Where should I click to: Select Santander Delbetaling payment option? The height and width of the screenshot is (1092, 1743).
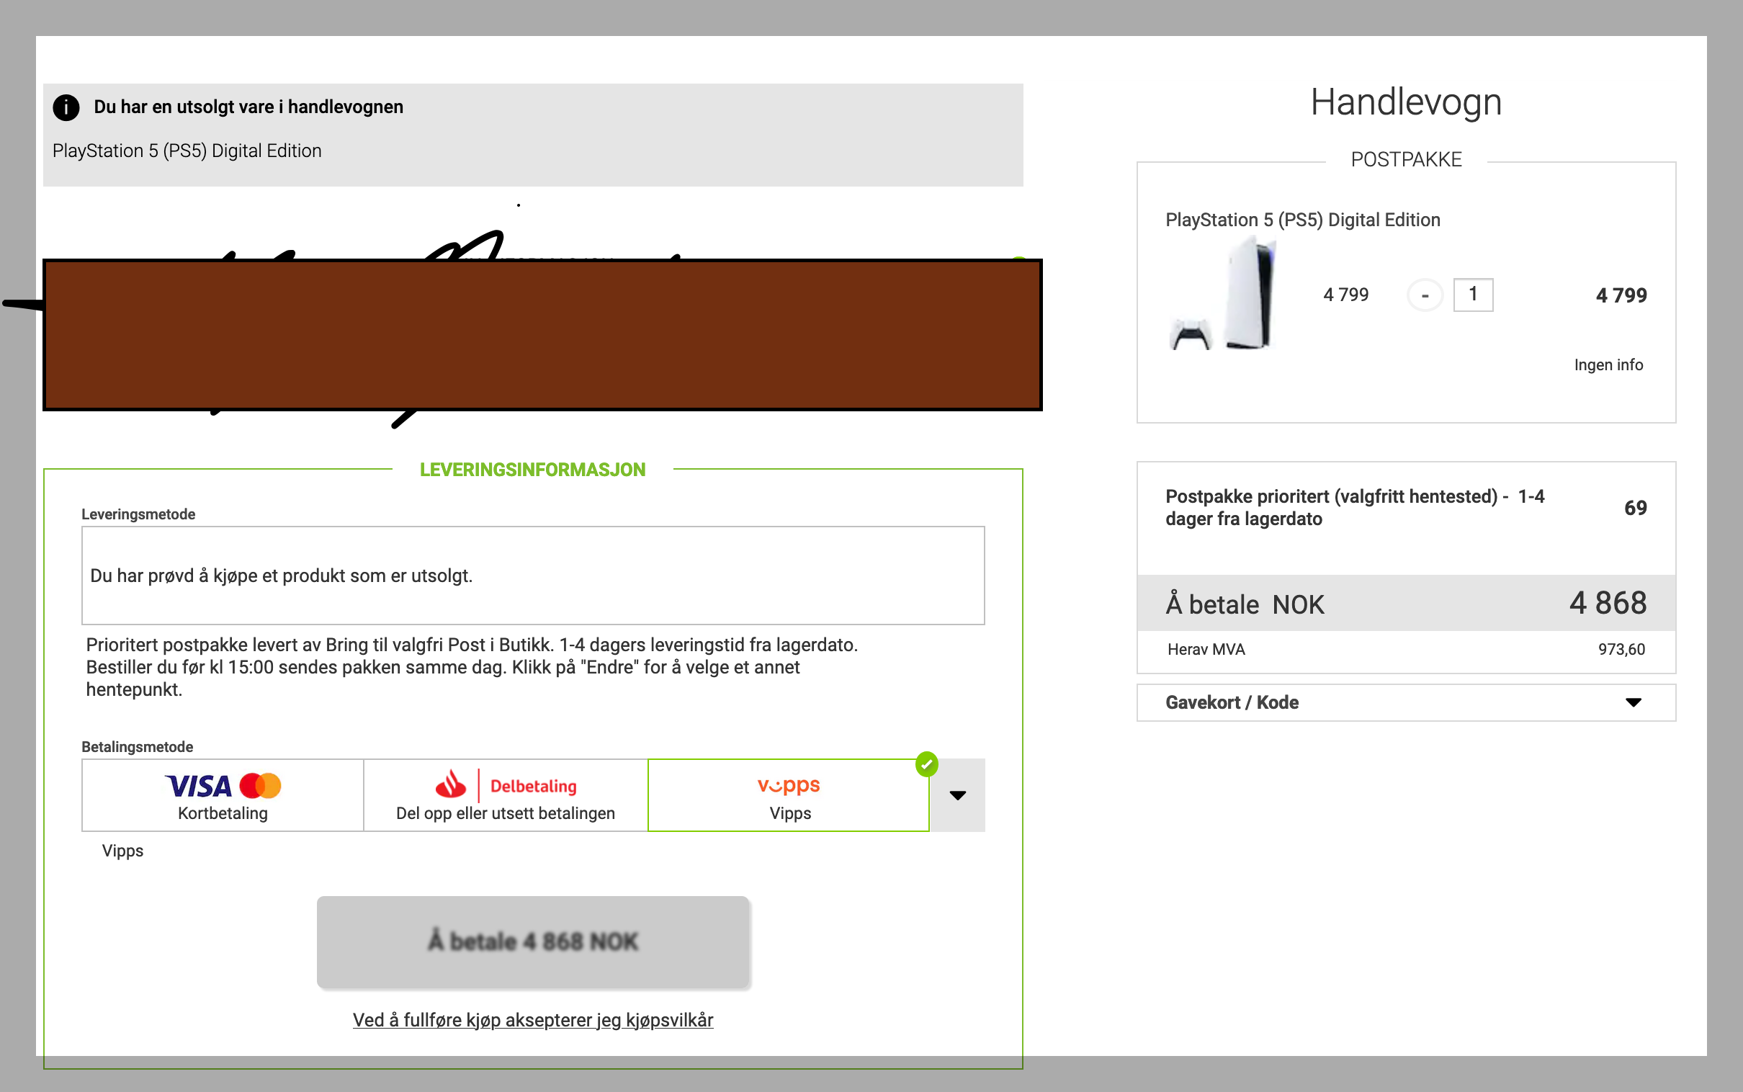(506, 795)
